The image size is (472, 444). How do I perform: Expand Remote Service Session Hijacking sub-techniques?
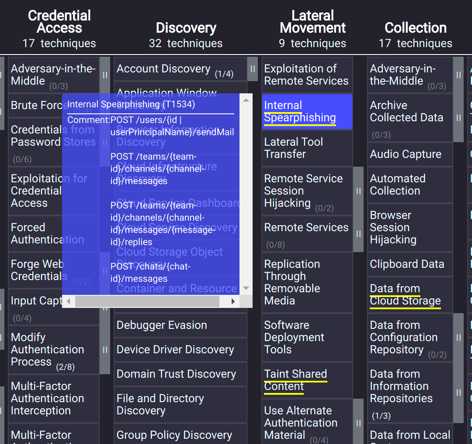coord(358,191)
